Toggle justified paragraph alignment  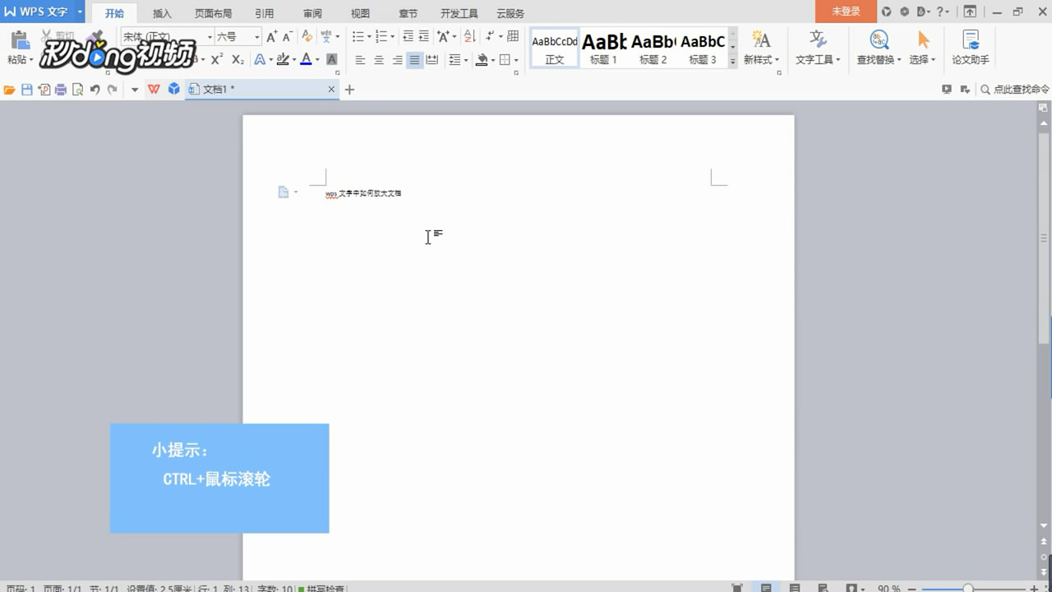click(x=413, y=59)
